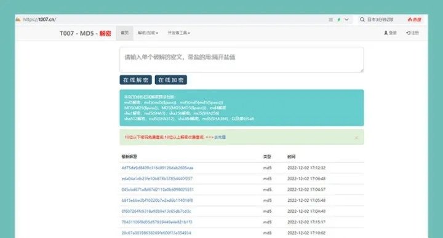Click the timestamp 2022-12-02 17:04:57
This screenshot has height=238, width=443.
tap(306, 189)
